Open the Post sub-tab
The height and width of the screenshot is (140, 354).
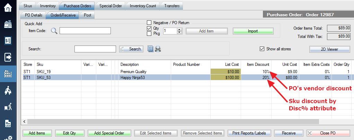coord(87,15)
